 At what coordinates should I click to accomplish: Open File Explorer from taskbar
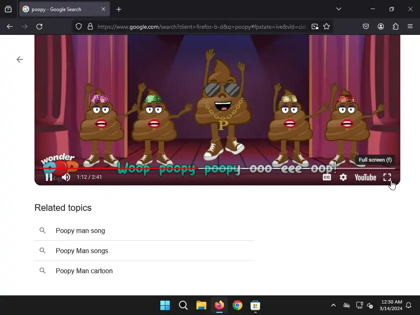tap(201, 305)
